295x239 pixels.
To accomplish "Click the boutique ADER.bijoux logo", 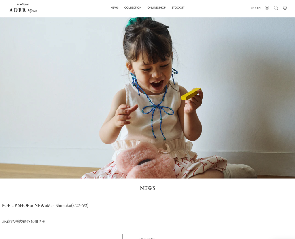I will 23,8.
